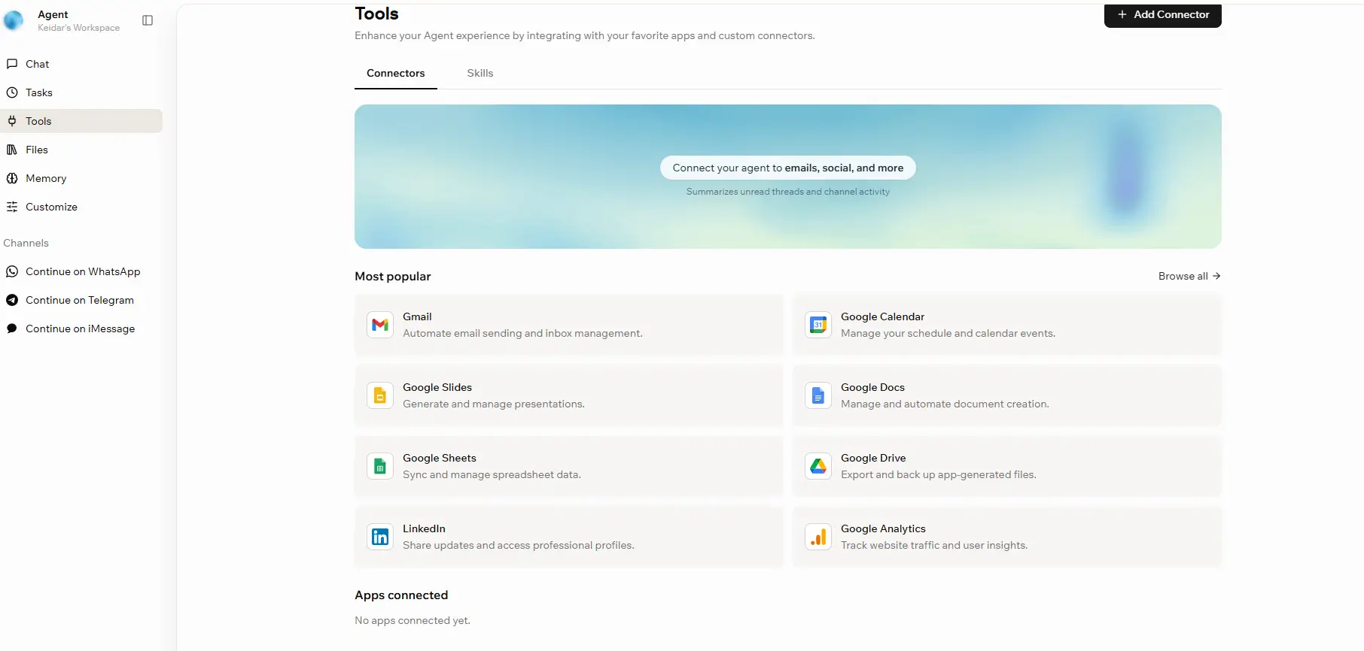This screenshot has height=651, width=1364.
Task: Continue on iMessage link
Action: [x=81, y=329]
